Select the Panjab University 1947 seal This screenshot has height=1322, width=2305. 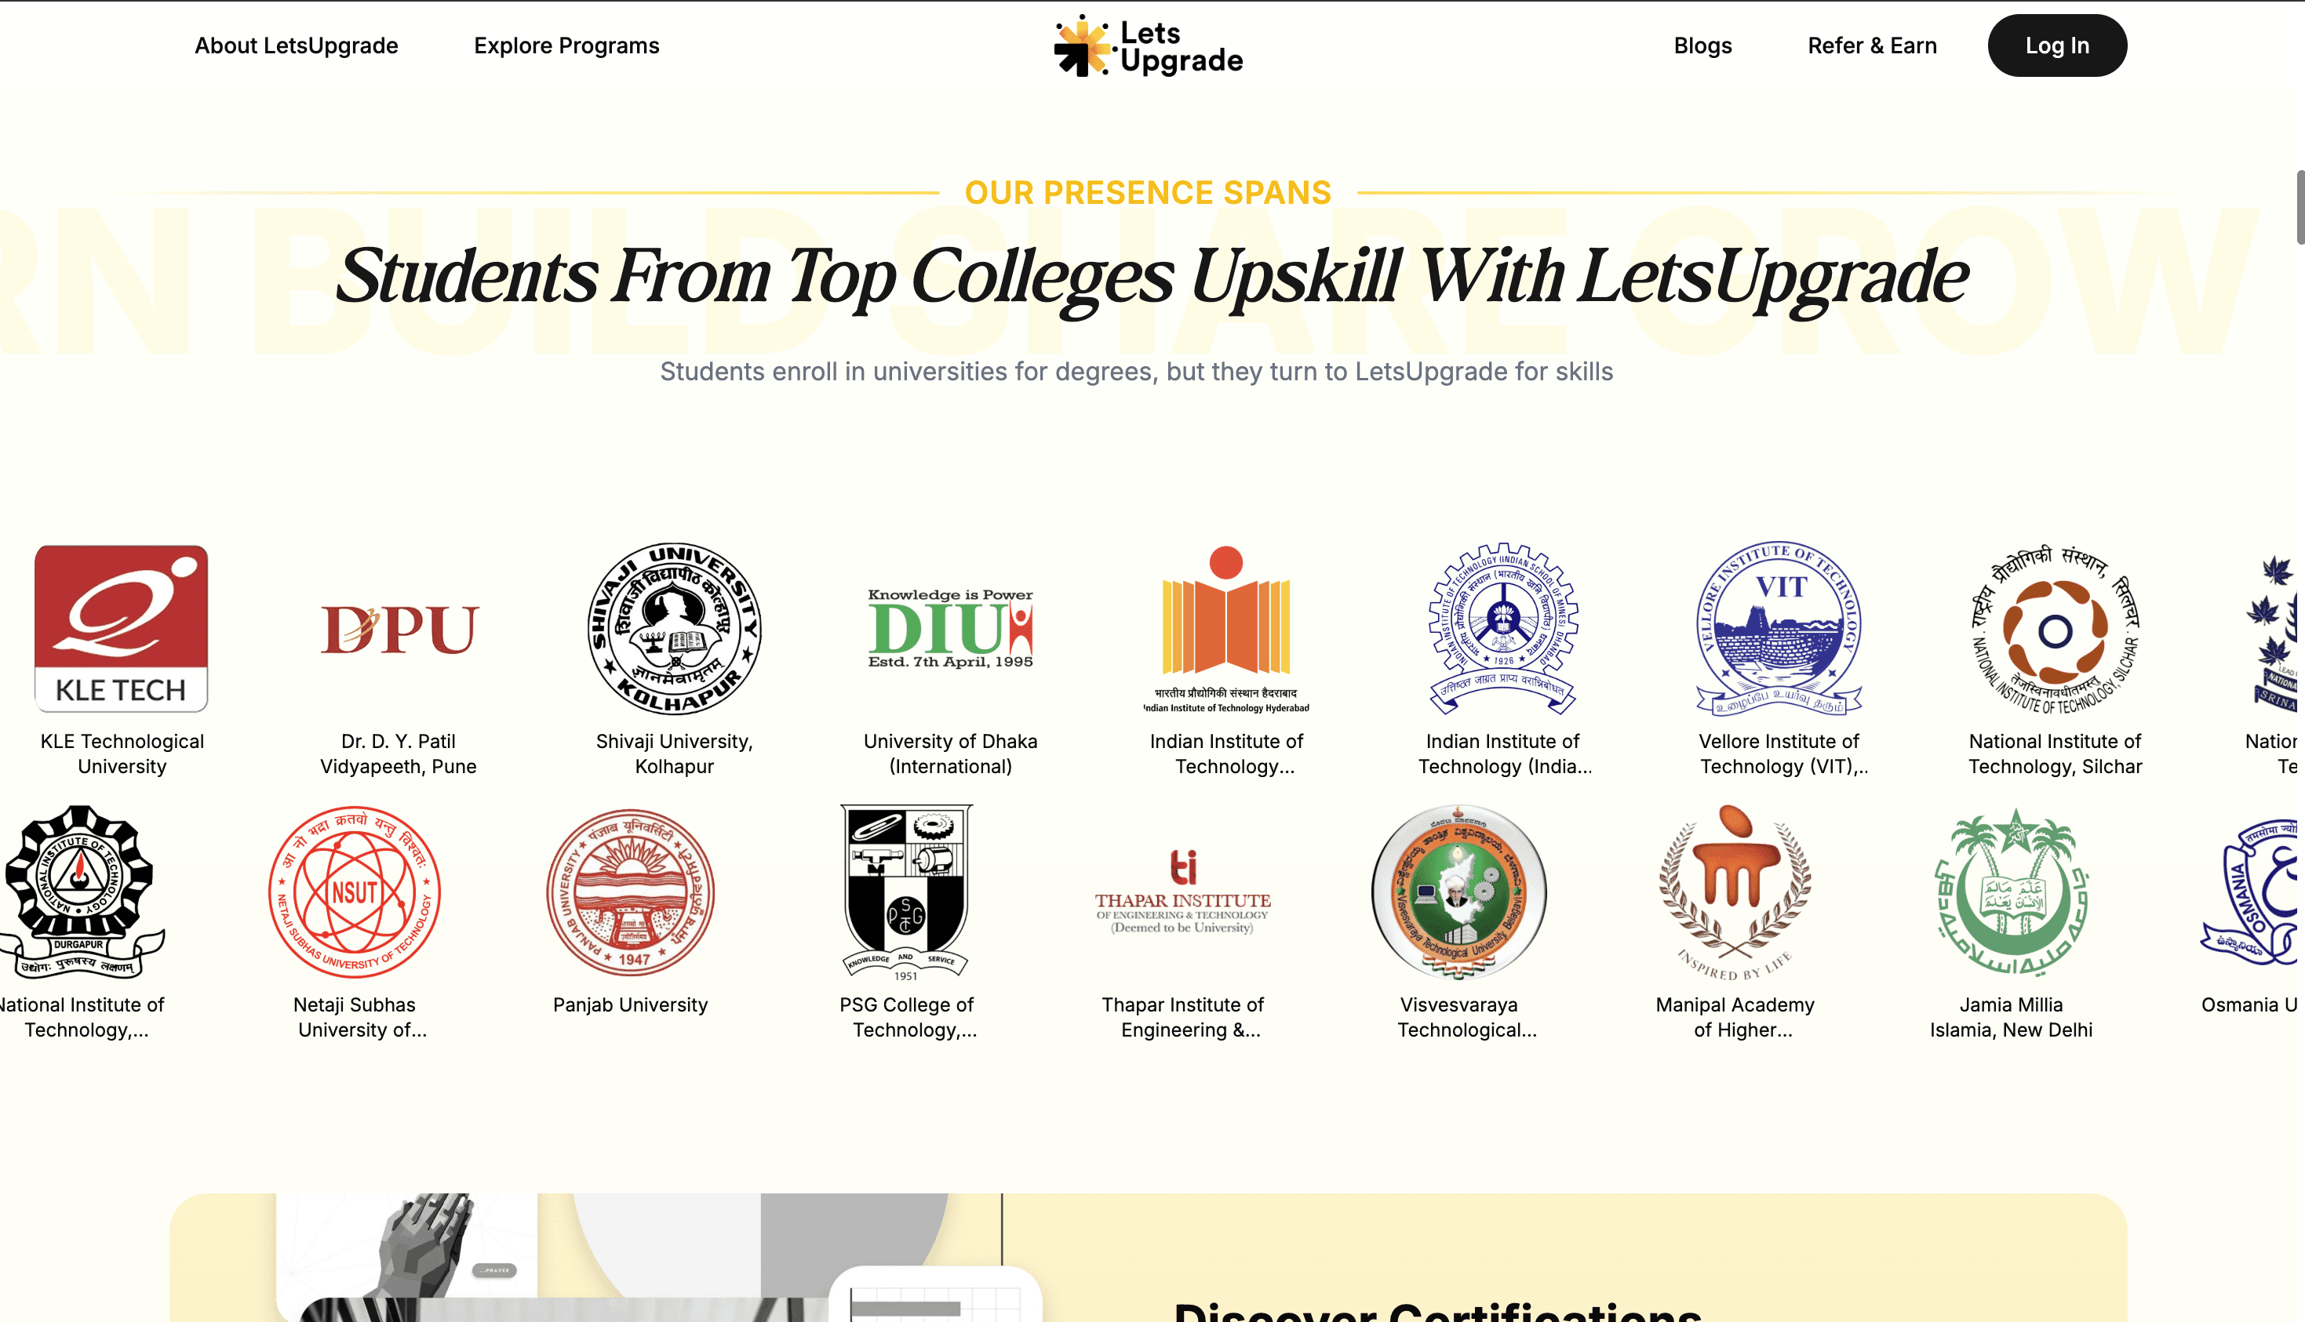630,892
